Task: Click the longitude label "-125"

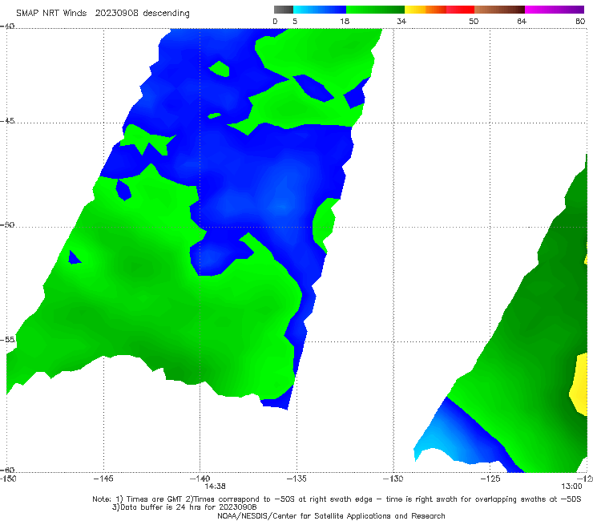Action: pyautogui.click(x=490, y=479)
